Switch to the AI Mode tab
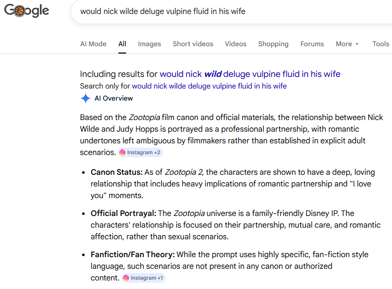The height and width of the screenshot is (289, 392). [93, 44]
